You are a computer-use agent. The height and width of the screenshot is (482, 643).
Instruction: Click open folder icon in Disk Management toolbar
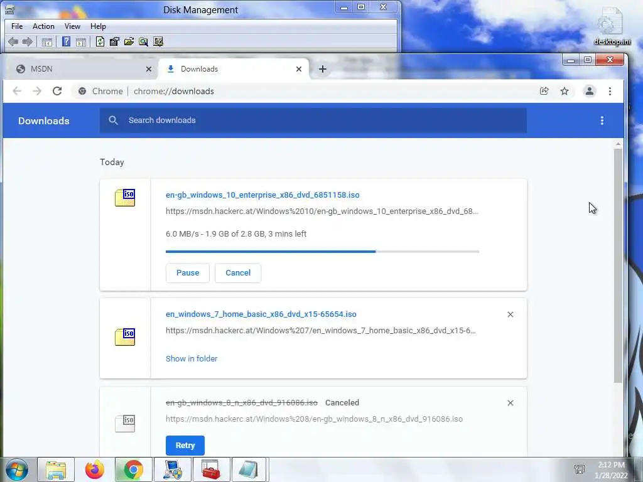point(129,41)
